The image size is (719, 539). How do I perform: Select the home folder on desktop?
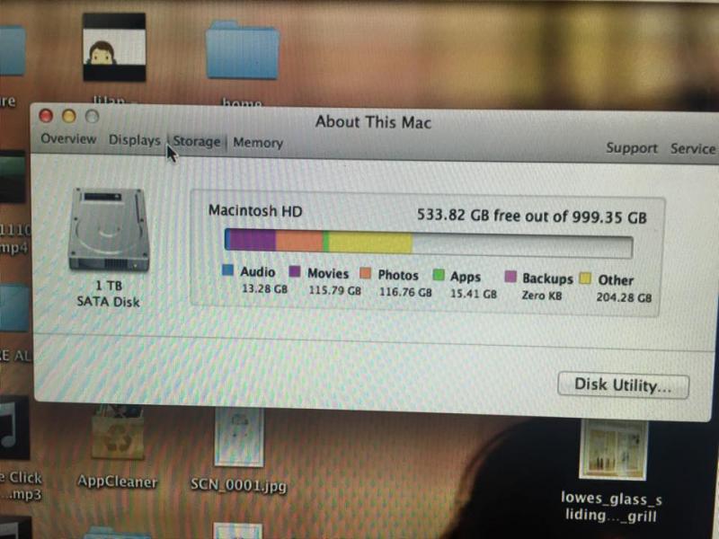(x=242, y=49)
